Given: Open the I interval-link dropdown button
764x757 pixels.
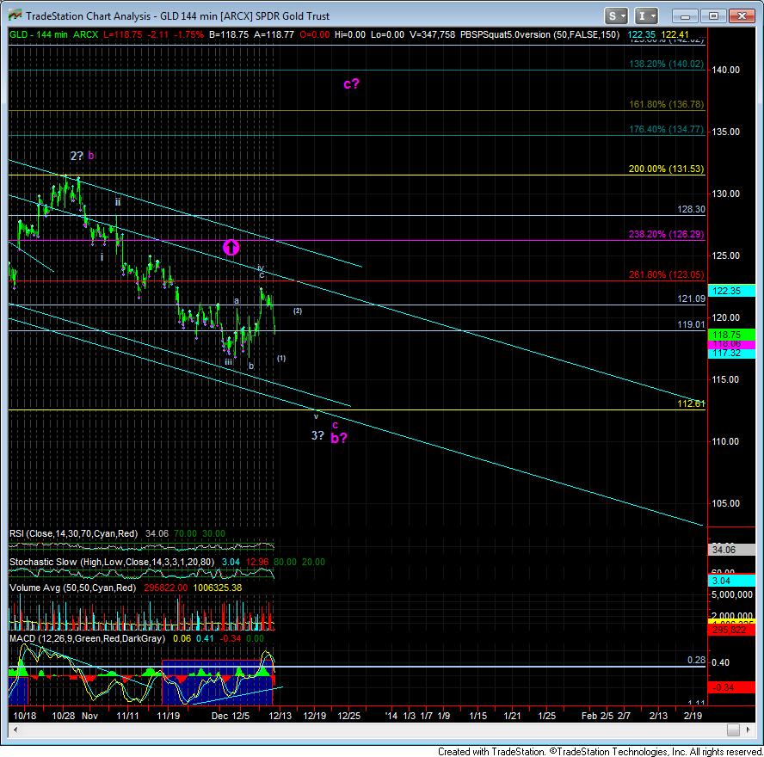Looking at the screenshot, I should point(646,16).
